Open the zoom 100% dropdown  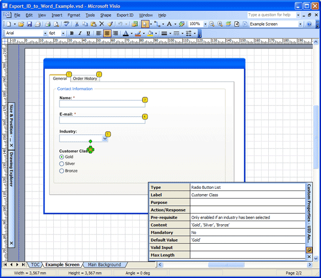click(205, 24)
